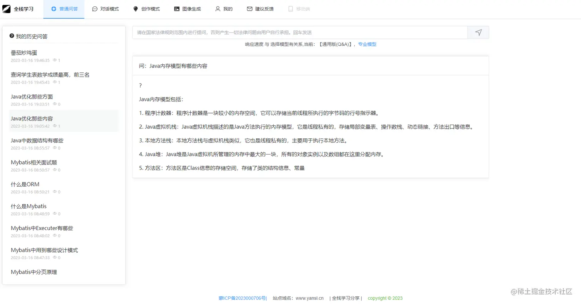Viewport: 581px width, 304px height.
Task: Click the footer site domain www.yansl.cn
Action: [310, 298]
